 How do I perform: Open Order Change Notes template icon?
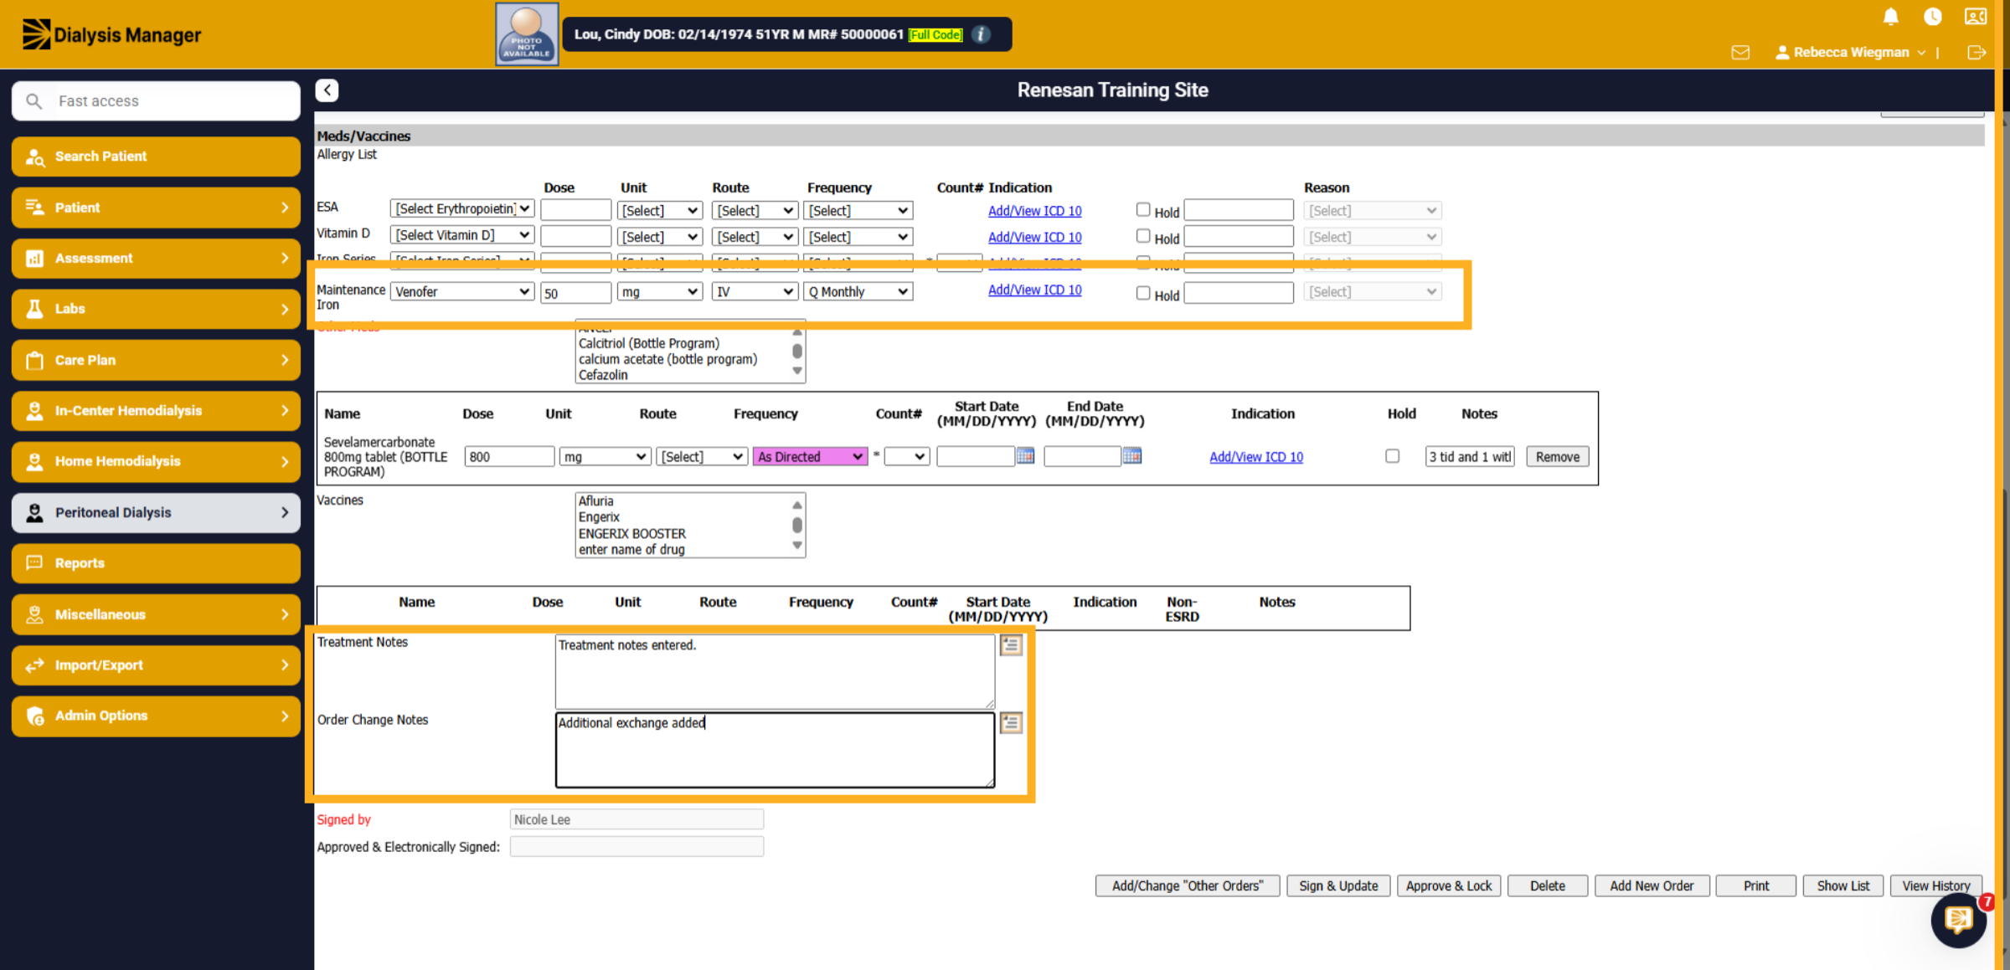pos(1011,722)
